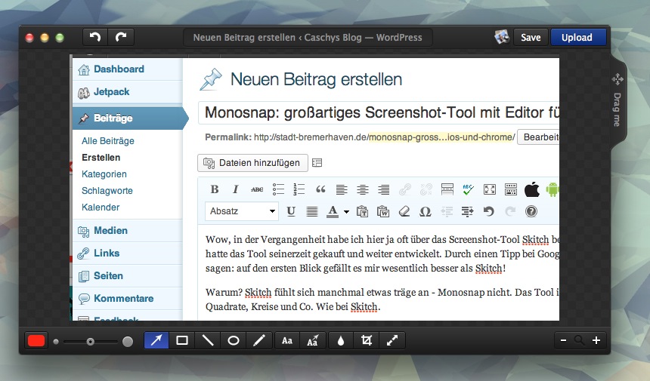Open the Dashboard menu item
The height and width of the screenshot is (381, 650).
[x=119, y=69]
